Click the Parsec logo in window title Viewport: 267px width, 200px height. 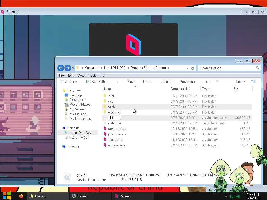(x=2, y=12)
